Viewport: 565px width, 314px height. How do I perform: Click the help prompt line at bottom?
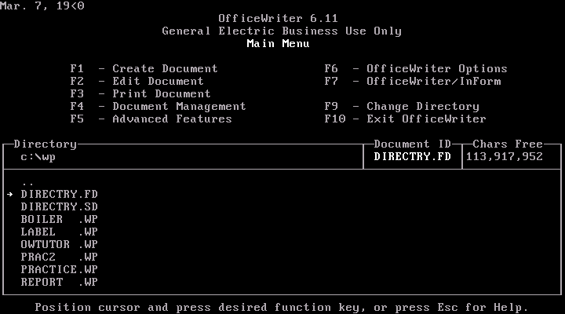point(282,308)
